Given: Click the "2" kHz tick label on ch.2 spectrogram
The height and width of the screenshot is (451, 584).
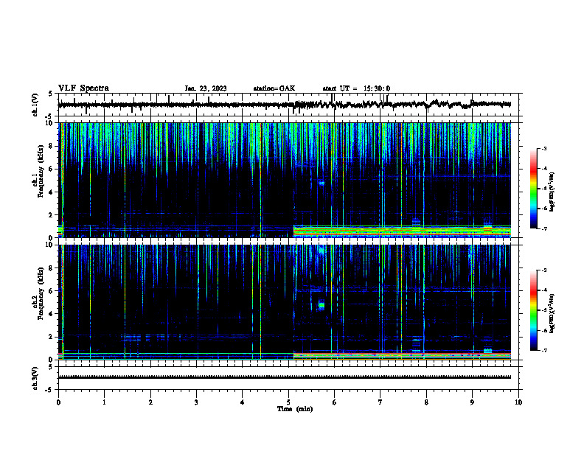Looking at the screenshot, I should pyautogui.click(x=52, y=337).
